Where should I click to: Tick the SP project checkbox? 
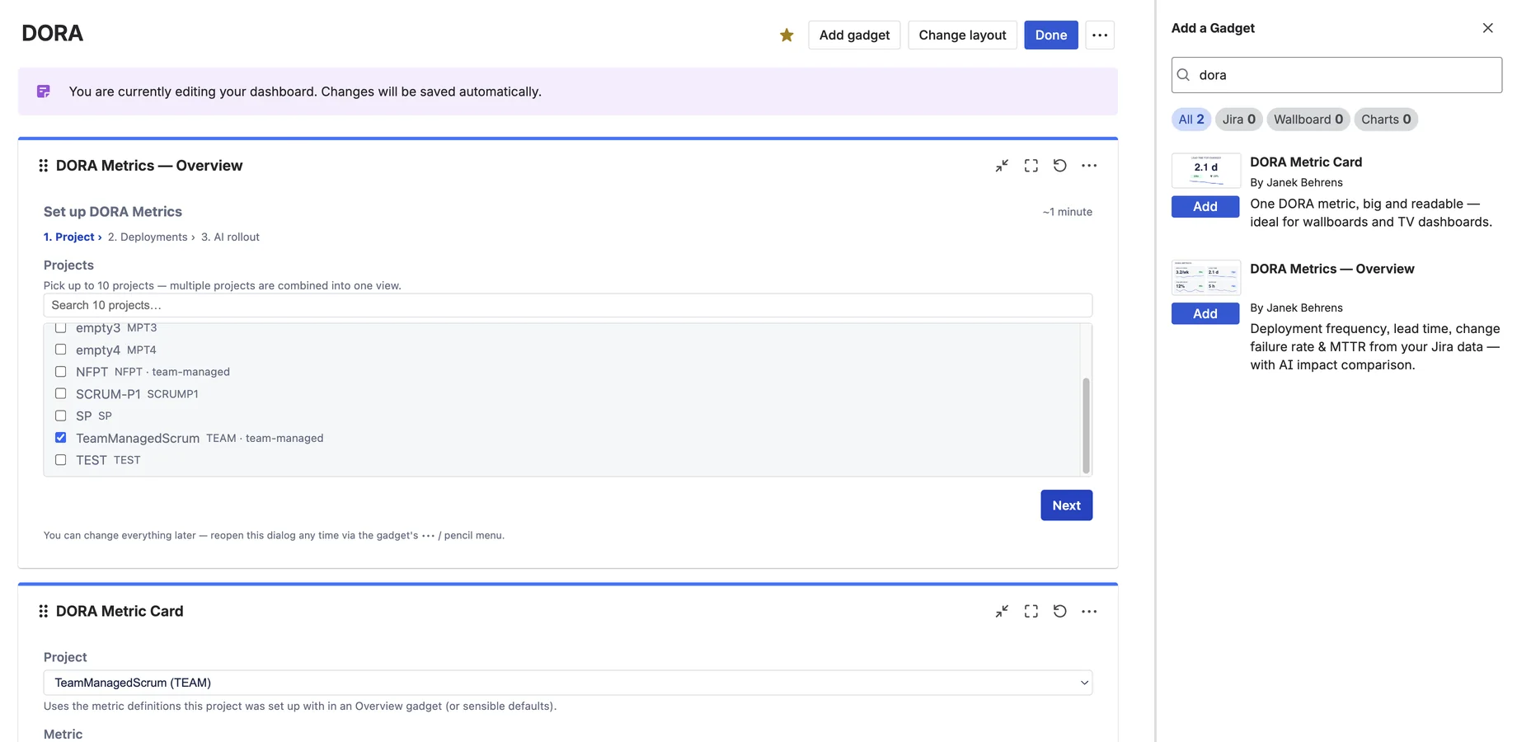[60, 416]
